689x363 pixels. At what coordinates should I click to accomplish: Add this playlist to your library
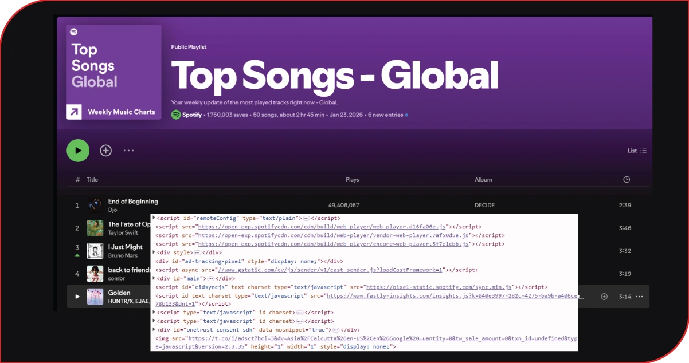[x=105, y=150]
